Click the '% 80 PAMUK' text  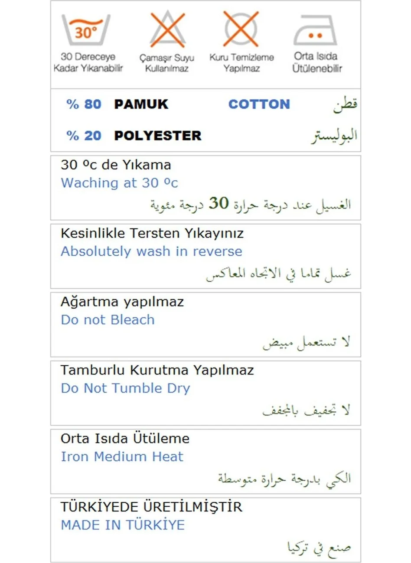coord(117,104)
